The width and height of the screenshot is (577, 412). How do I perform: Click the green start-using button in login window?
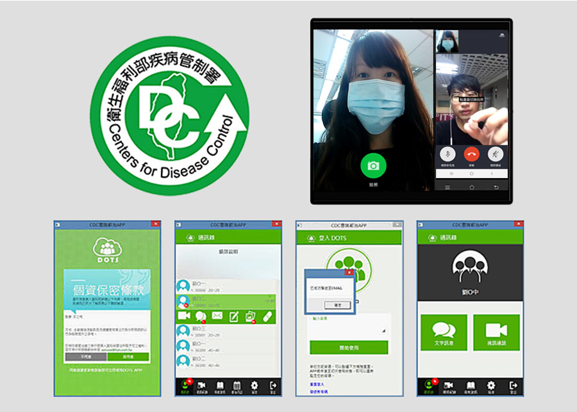(x=349, y=347)
